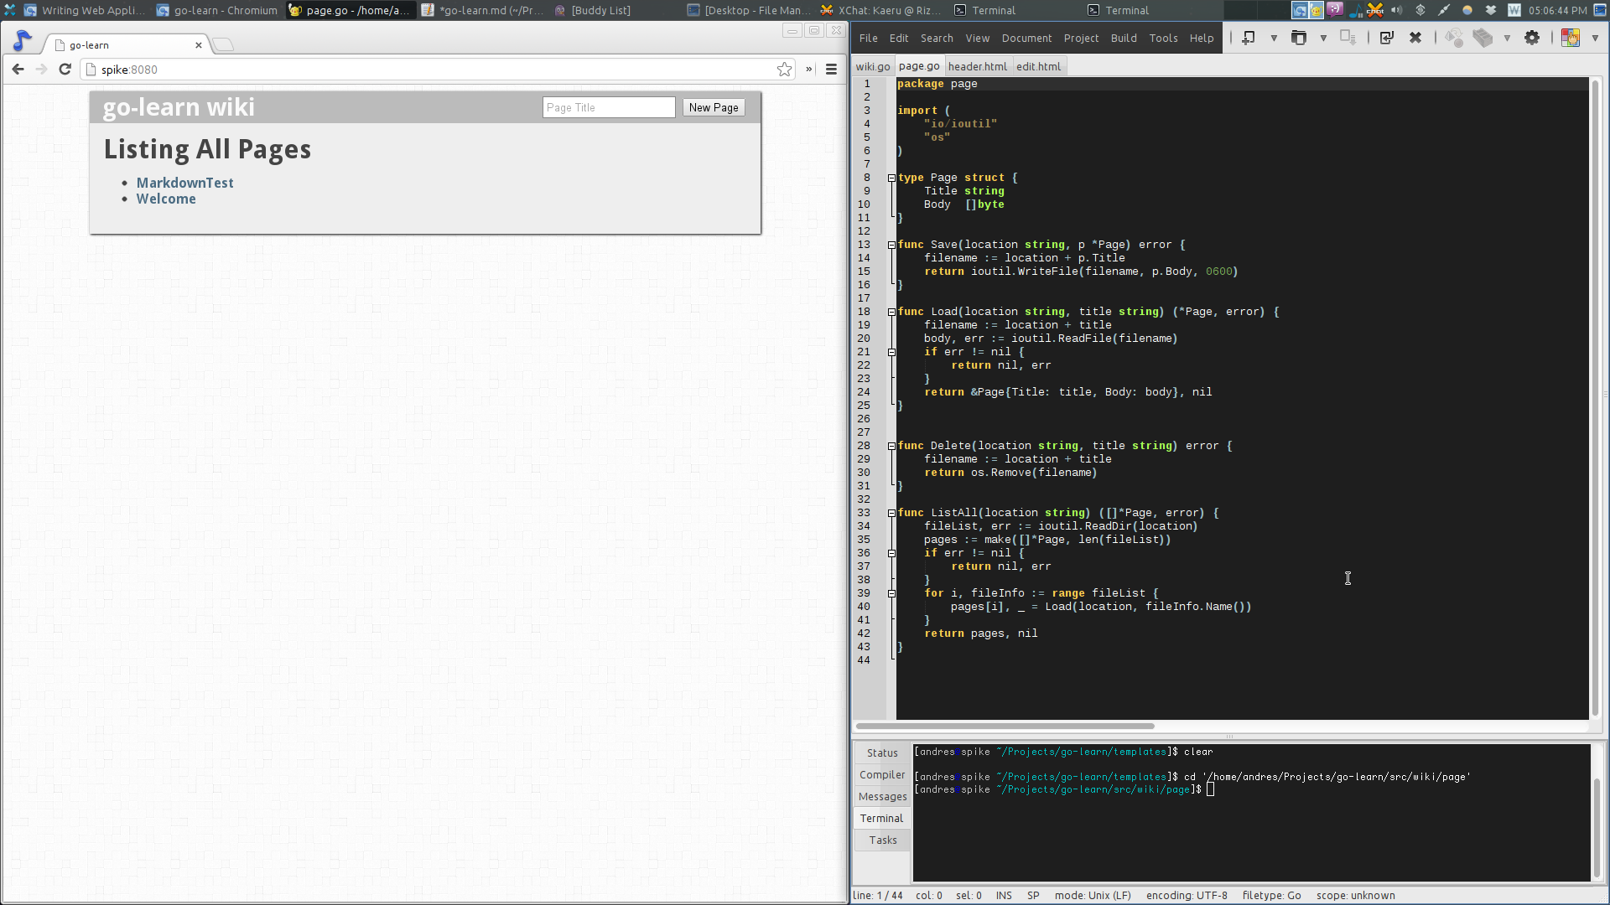Image resolution: width=1610 pixels, height=905 pixels.
Task: Select the Tasks tab in bottom panel
Action: tap(882, 840)
